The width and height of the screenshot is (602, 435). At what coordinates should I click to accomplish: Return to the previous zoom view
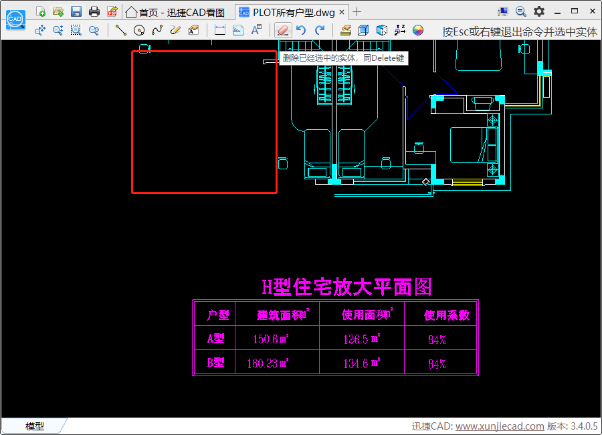(94, 30)
